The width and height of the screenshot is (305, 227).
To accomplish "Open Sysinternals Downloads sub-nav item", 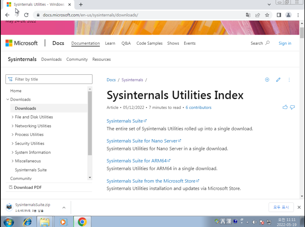I will (x=51, y=59).
